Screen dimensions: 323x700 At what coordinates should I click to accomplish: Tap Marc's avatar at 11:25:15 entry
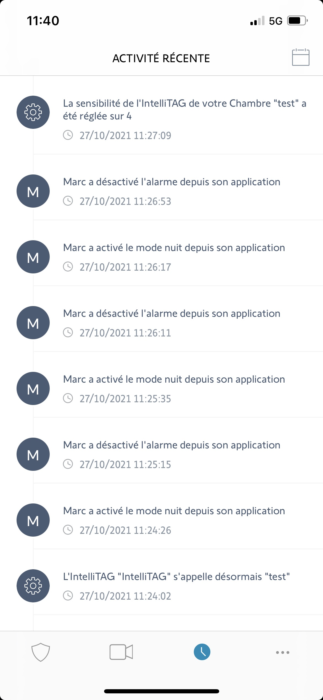(33, 454)
